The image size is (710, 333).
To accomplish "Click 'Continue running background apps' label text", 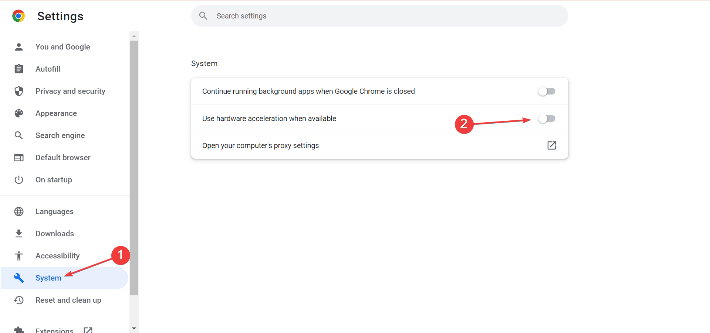I will (x=308, y=91).
